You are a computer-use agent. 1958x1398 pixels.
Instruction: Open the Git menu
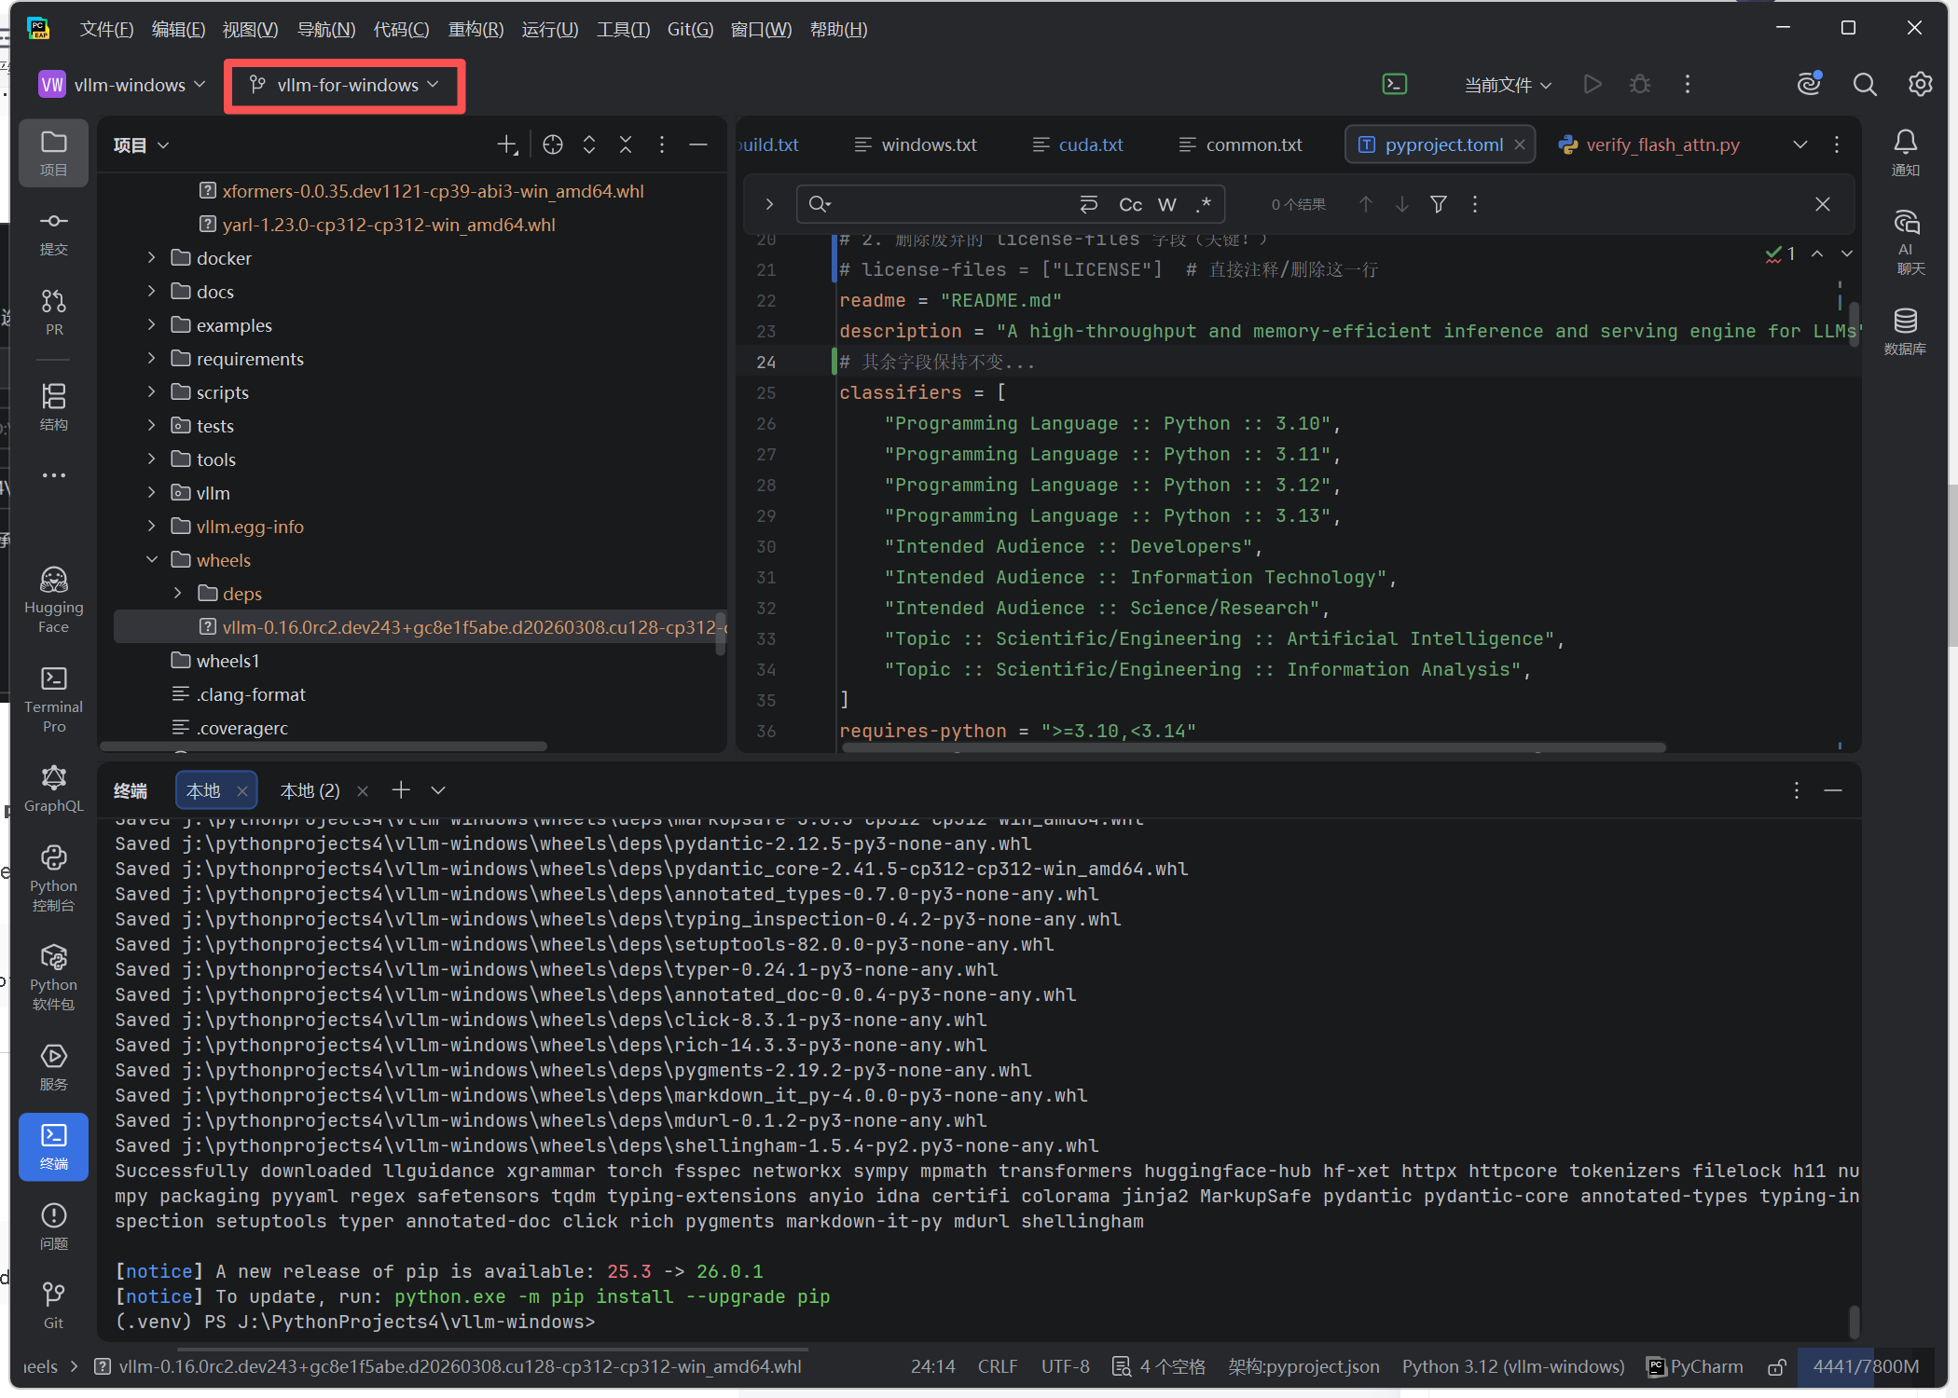click(690, 29)
